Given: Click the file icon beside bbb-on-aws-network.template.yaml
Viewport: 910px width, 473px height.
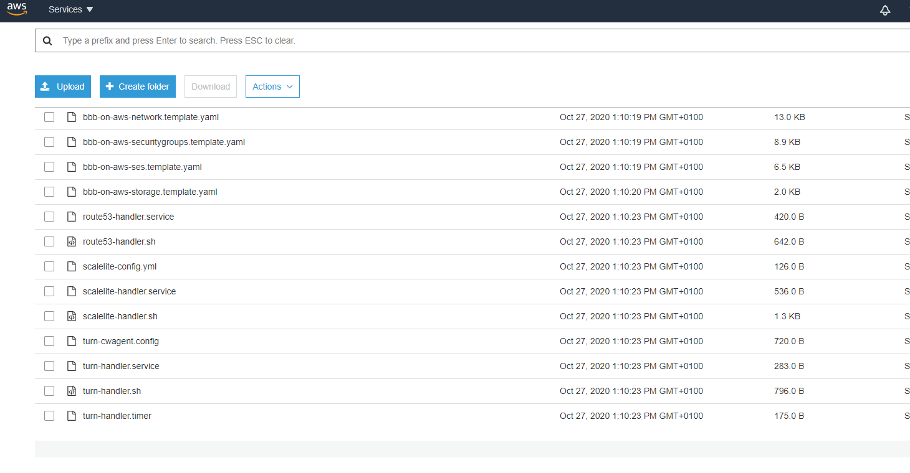Looking at the screenshot, I should click(71, 116).
